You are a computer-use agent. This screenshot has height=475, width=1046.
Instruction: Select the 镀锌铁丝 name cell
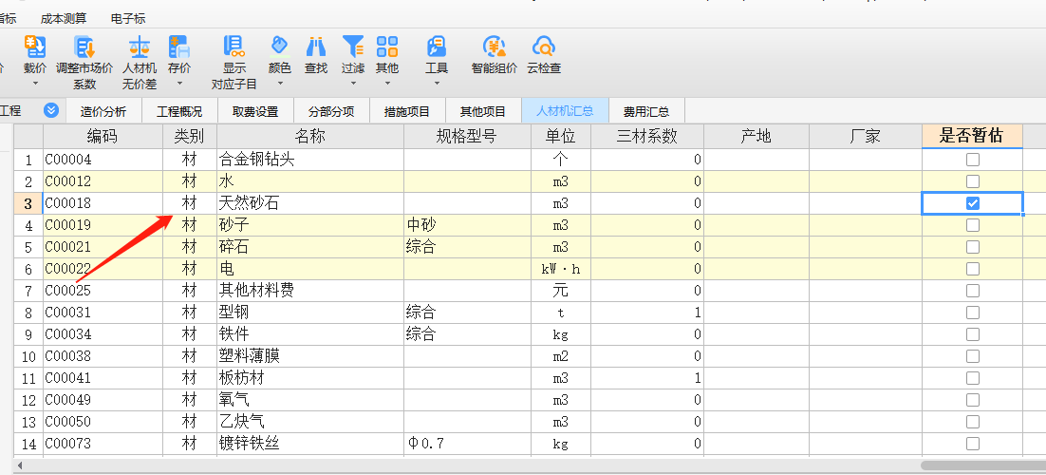tap(310, 444)
